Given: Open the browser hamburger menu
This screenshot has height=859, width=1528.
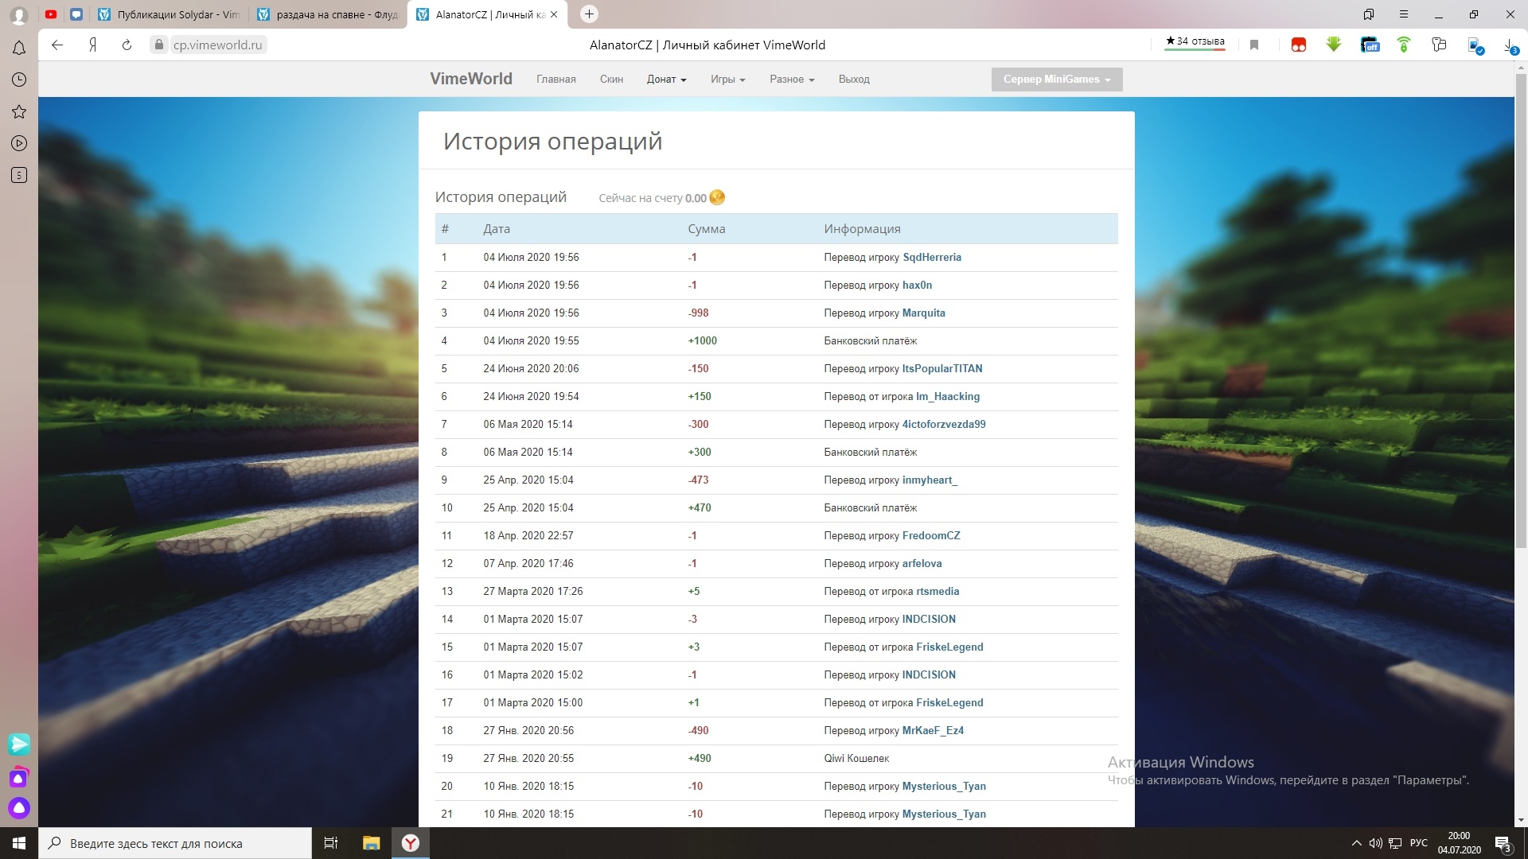Looking at the screenshot, I should click(x=1404, y=14).
